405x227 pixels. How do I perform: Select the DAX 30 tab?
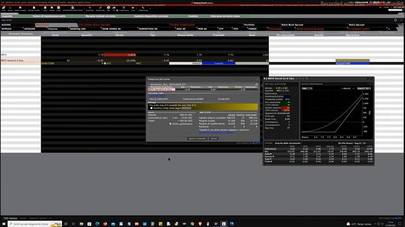(181, 29)
